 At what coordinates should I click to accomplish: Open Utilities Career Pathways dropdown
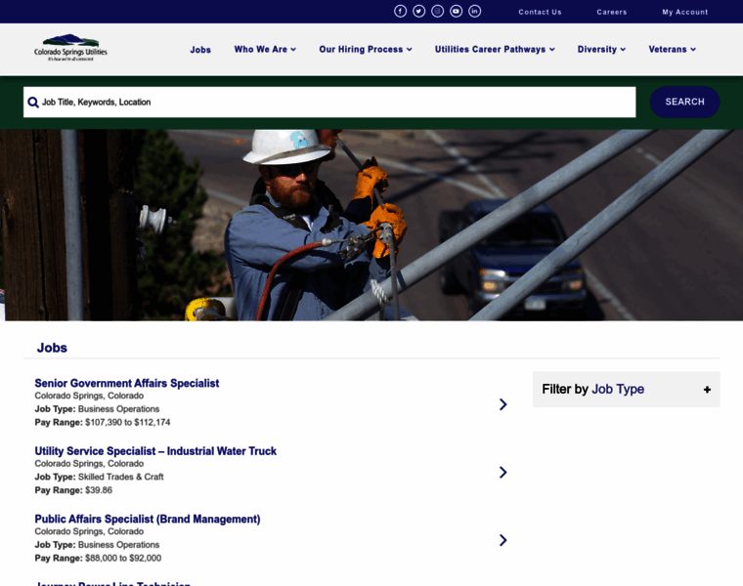(495, 49)
